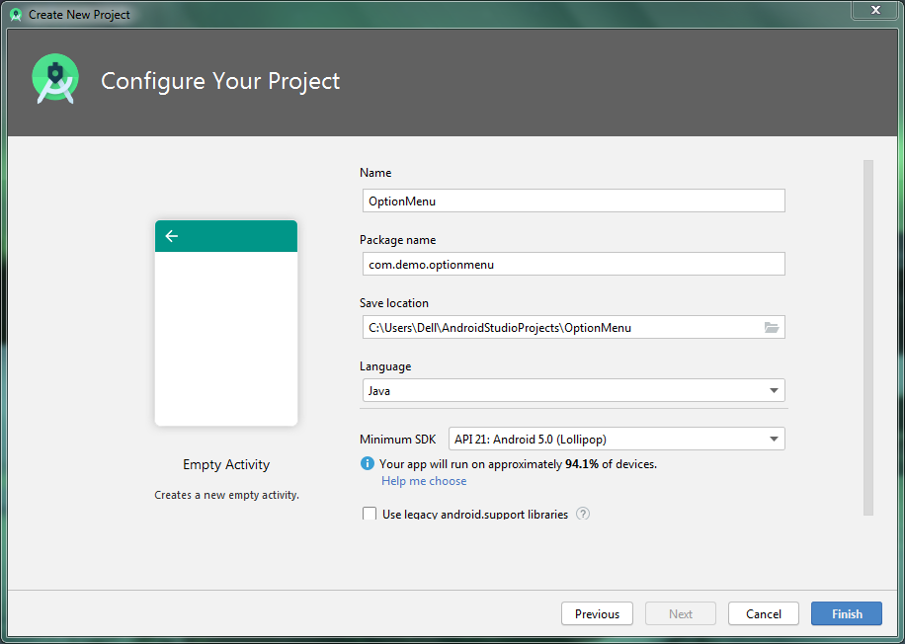Click the Name input field
Viewport: 905px width, 644px height.
pos(573,201)
